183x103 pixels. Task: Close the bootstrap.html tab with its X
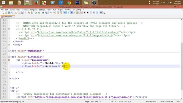pos(13,17)
